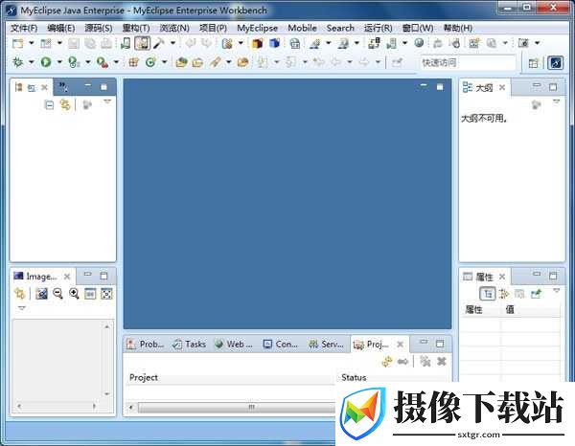Toggle the Show Categories button in Properties
575x446 pixels.
488,293
